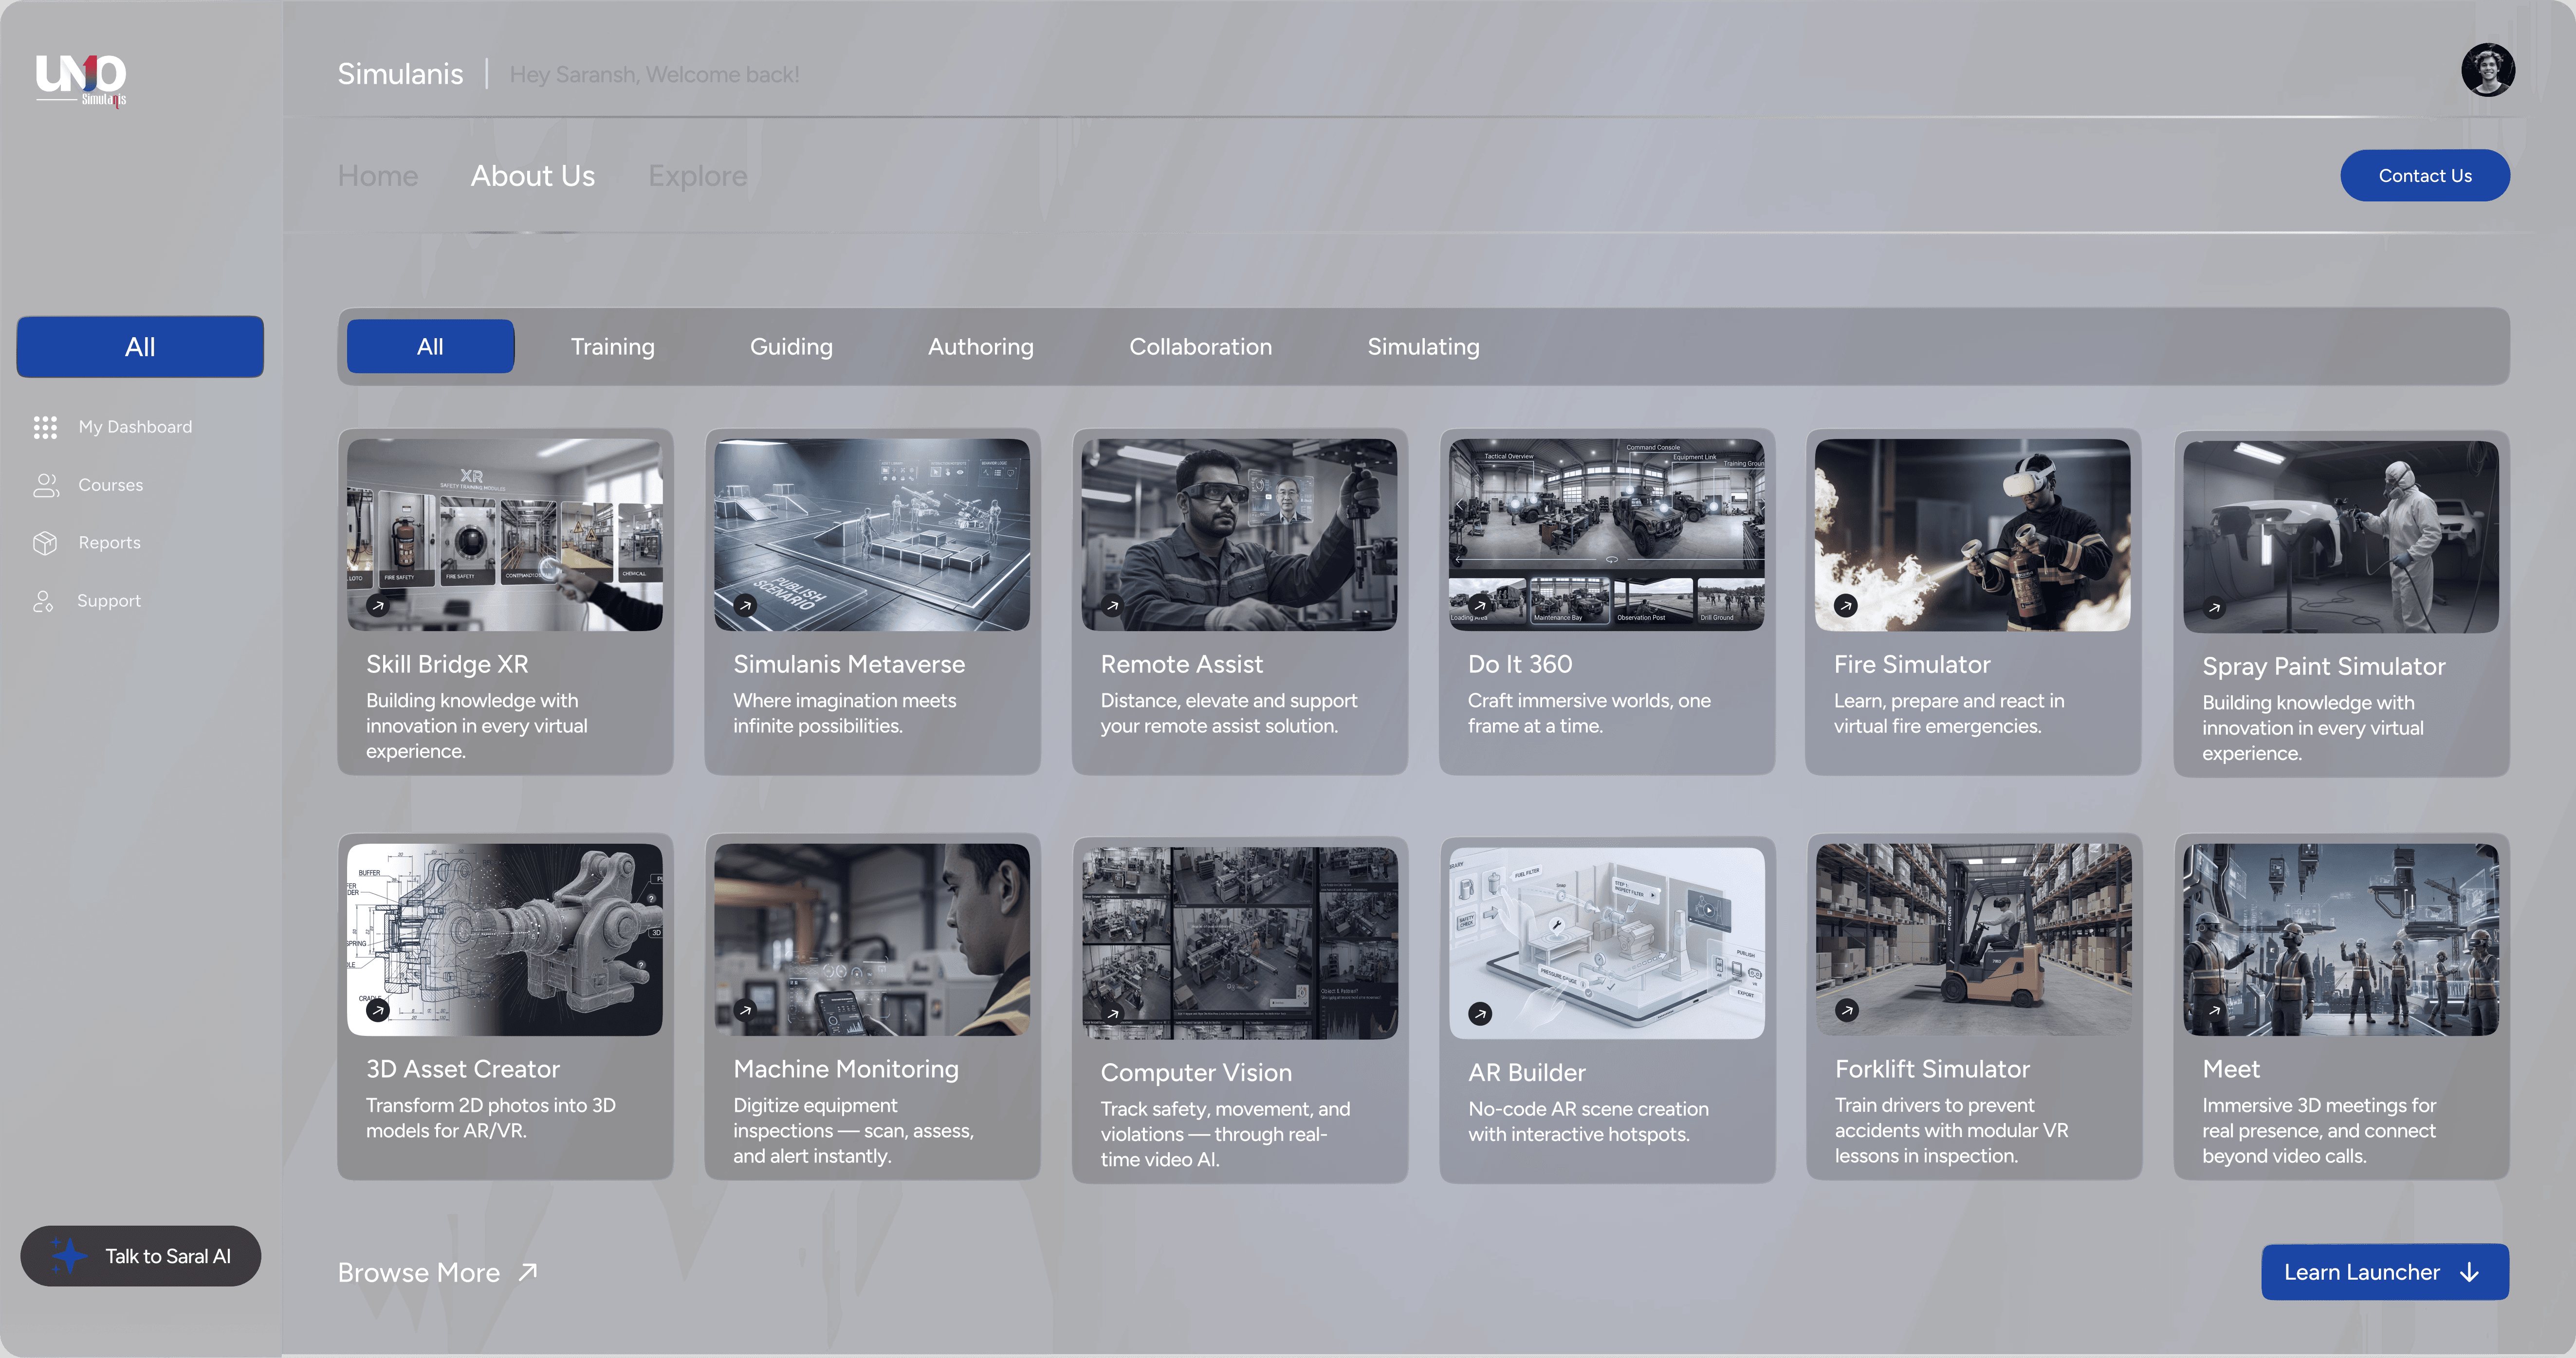Click arrow icon on AR Builder image
This screenshot has height=1358, width=2576.
coord(1480,1013)
